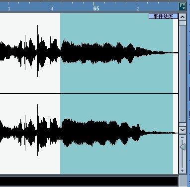Open the ruler display format menu icon

pos(183,6)
